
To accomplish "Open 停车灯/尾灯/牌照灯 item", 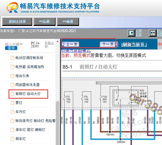I will pyautogui.click(x=30, y=130).
